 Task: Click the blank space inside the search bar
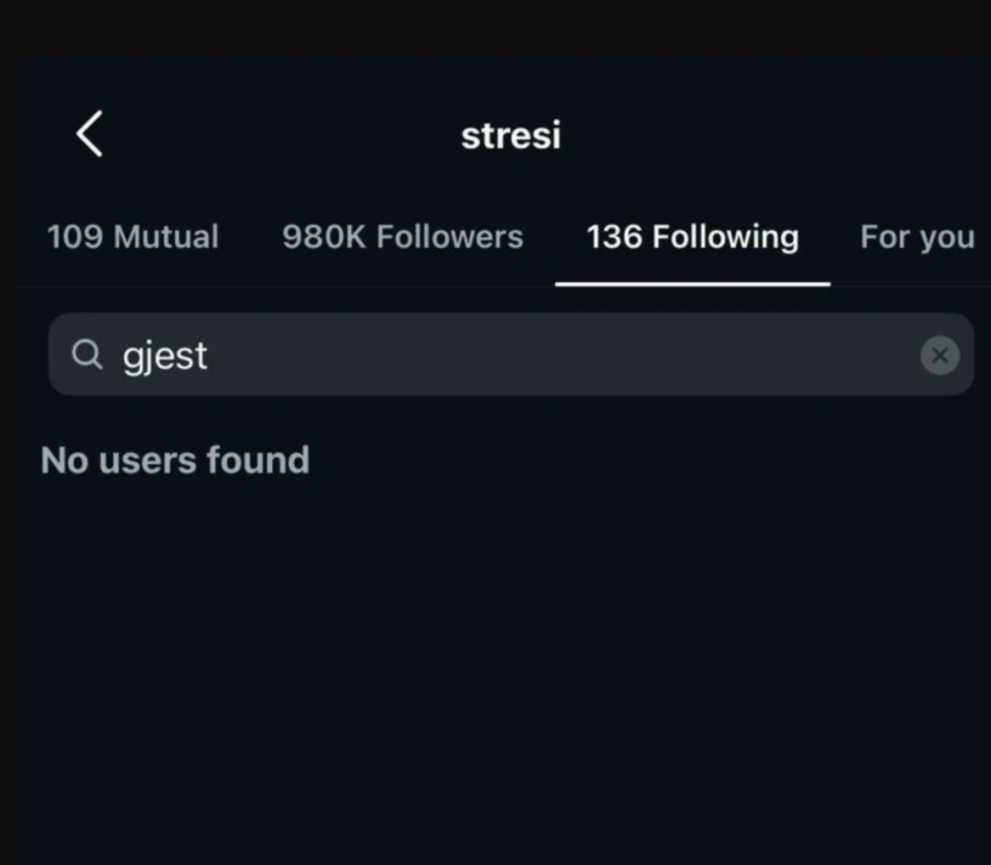pyautogui.click(x=563, y=354)
